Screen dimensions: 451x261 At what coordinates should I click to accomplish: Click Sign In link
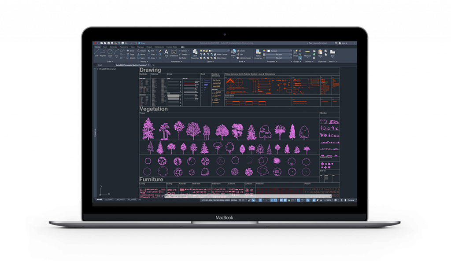344,43
